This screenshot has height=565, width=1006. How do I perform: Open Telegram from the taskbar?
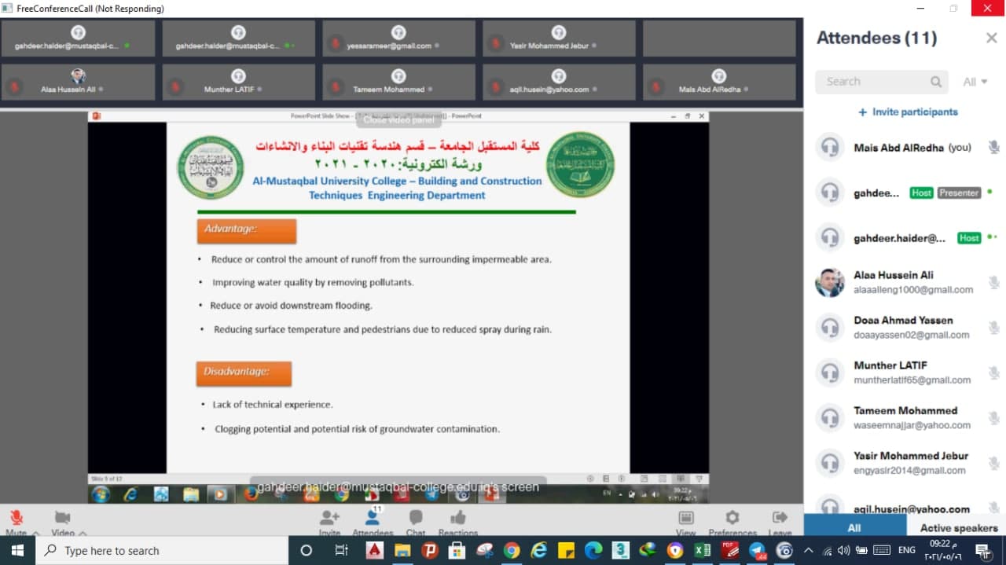pyautogui.click(x=756, y=551)
